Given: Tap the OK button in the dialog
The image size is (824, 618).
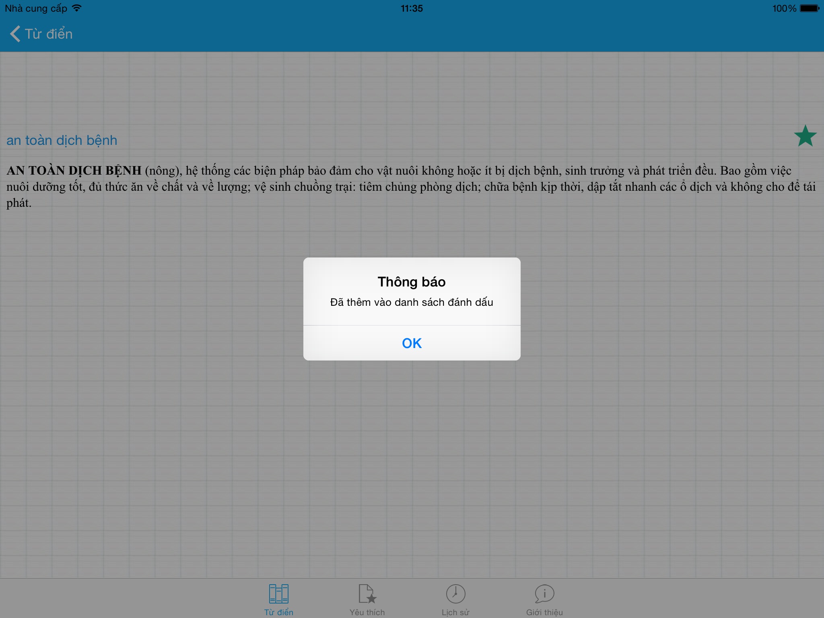Looking at the screenshot, I should pos(412,343).
